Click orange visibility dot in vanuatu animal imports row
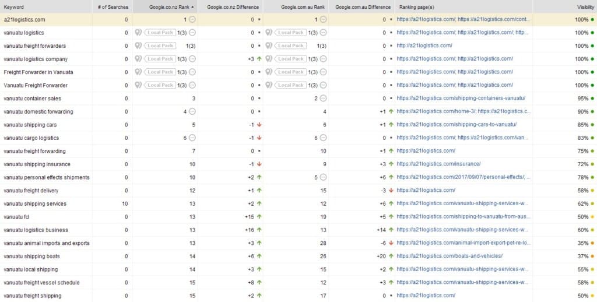597x302 pixels. [x=592, y=243]
